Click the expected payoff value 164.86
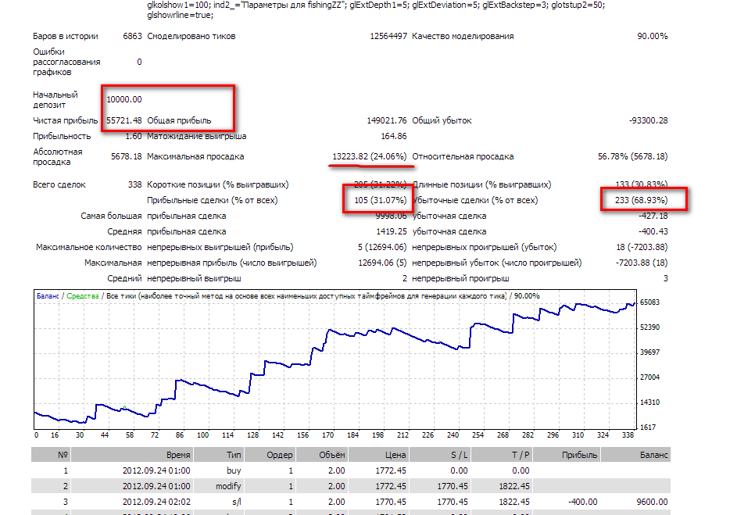Image resolution: width=755 pixels, height=515 pixels. tap(394, 136)
